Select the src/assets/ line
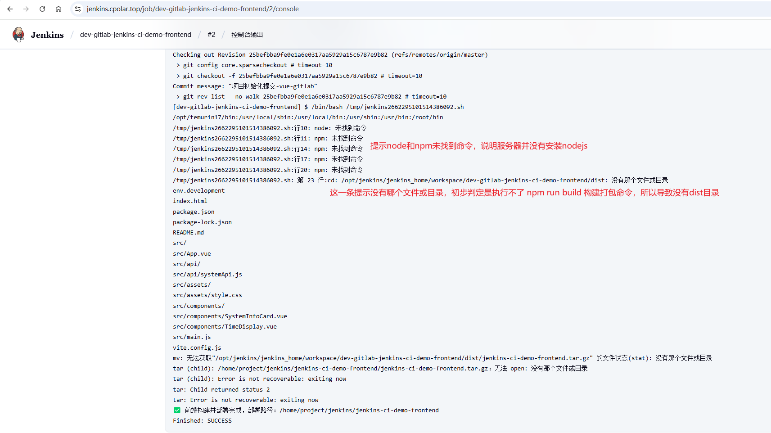This screenshot has width=771, height=433. (x=192, y=285)
